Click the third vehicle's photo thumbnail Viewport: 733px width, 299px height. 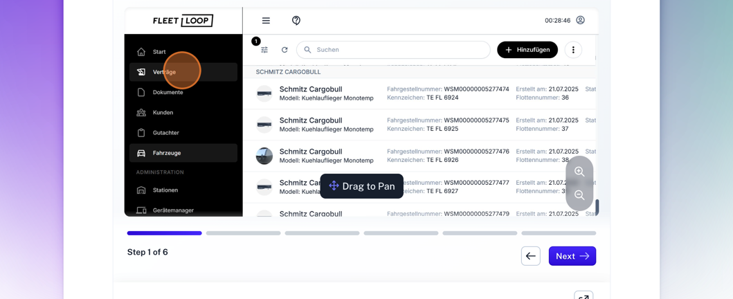[264, 156]
